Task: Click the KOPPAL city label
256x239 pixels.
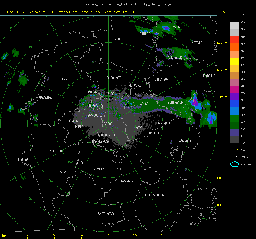Action: pyautogui.click(x=141, y=128)
